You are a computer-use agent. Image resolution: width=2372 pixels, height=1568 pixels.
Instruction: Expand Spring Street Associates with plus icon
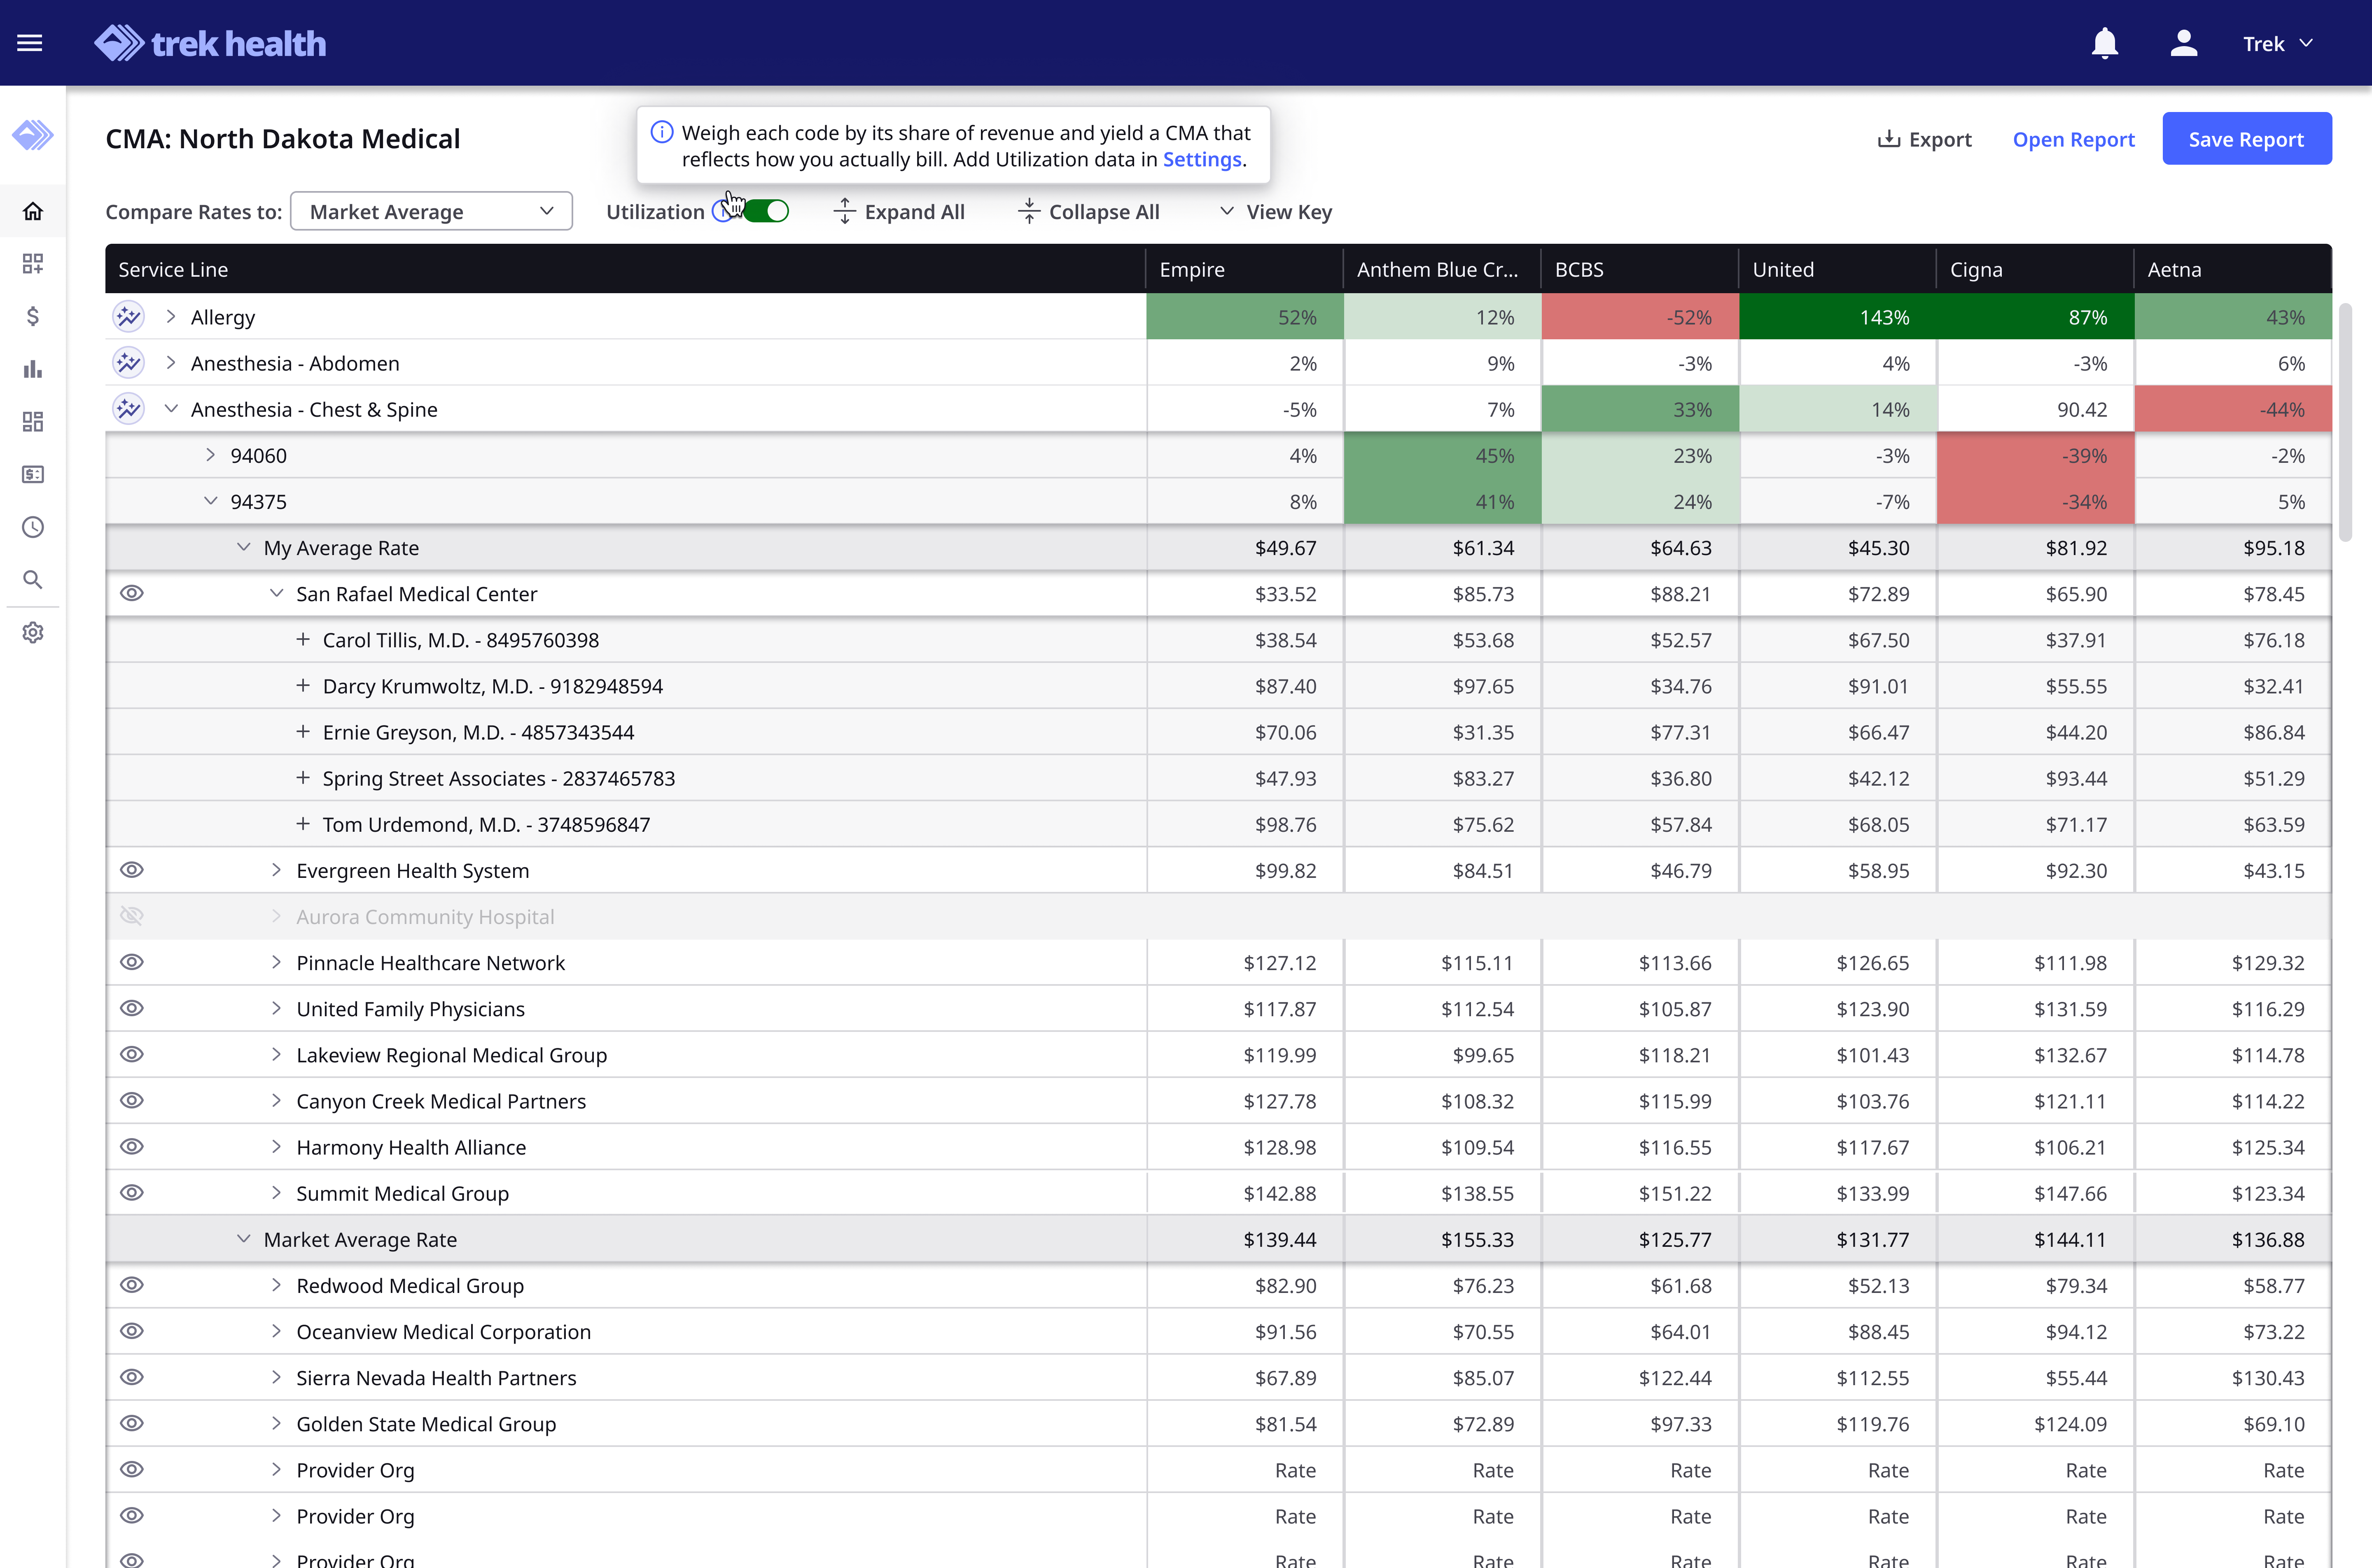303,777
